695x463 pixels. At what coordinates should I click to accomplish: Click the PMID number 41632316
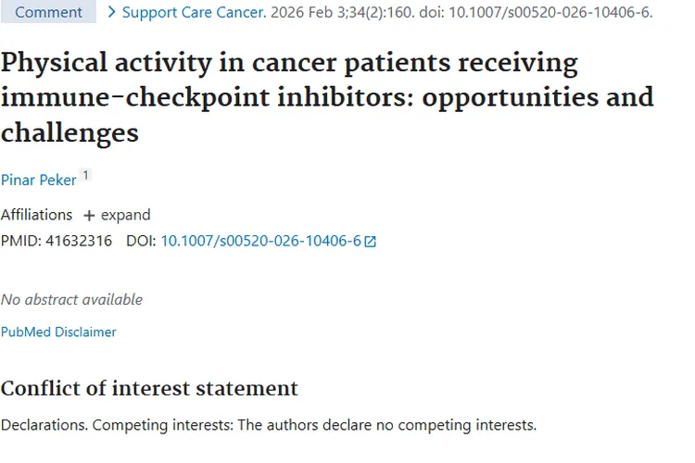click(x=79, y=241)
